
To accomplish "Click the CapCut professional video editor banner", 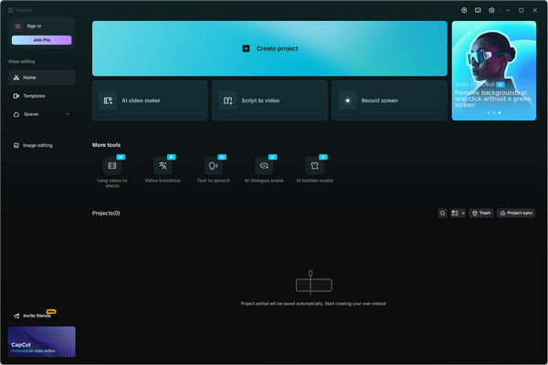I will pos(42,341).
